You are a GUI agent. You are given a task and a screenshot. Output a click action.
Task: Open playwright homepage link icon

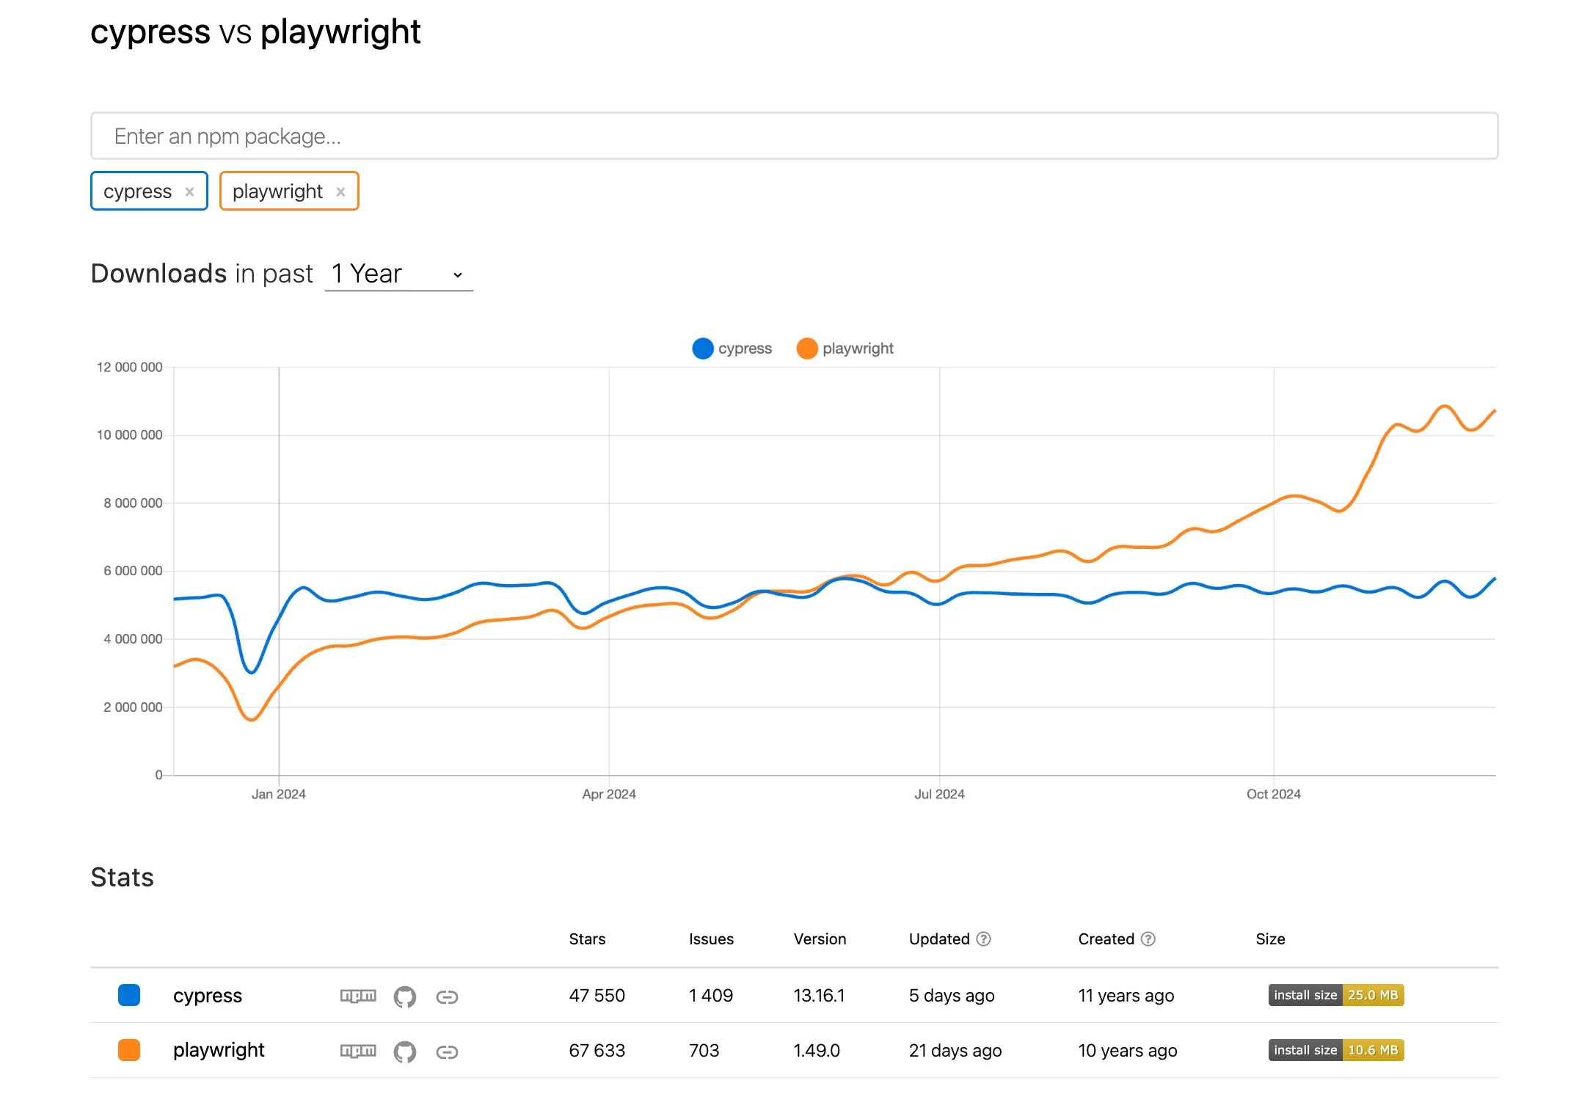coord(447,1051)
